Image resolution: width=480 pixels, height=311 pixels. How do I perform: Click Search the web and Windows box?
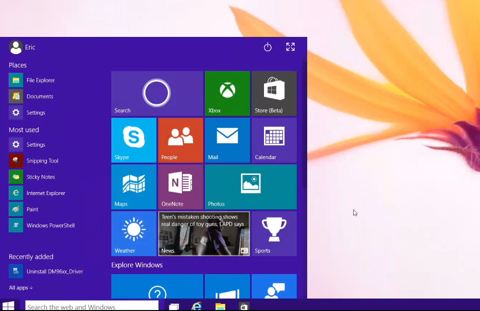click(92, 306)
